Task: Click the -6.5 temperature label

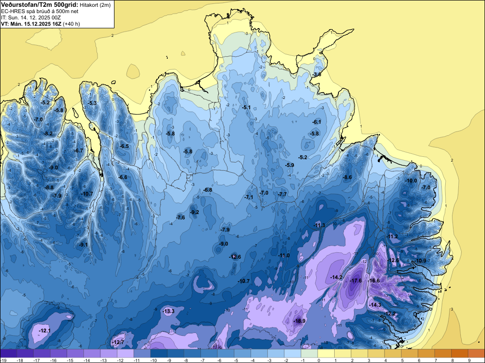Action: click(x=124, y=146)
